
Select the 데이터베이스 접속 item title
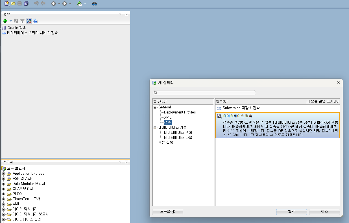pyautogui.click(x=238, y=116)
